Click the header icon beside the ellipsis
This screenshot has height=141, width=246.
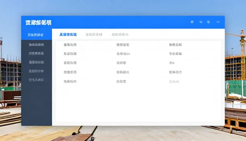(208, 22)
